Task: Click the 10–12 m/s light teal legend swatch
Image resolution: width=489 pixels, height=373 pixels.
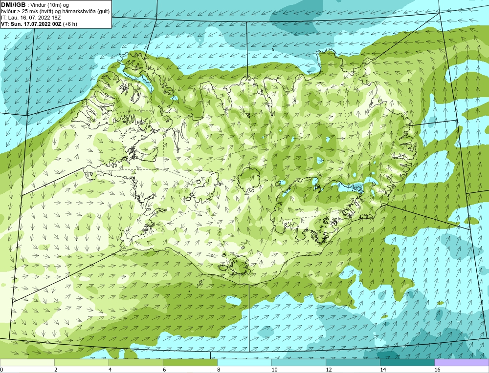Action: [298, 362]
